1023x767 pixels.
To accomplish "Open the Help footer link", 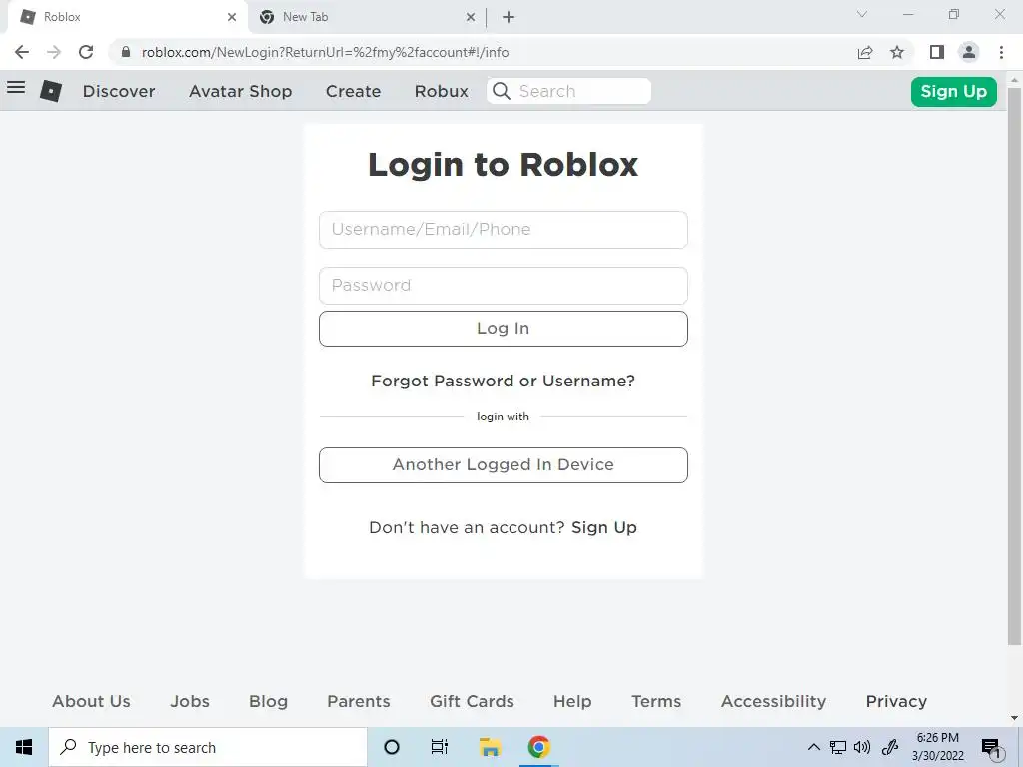I will click(572, 701).
